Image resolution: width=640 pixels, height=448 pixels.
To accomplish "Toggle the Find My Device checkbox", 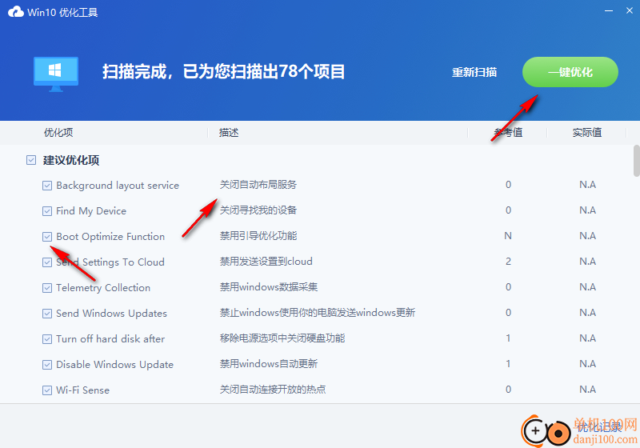I will tap(47, 211).
